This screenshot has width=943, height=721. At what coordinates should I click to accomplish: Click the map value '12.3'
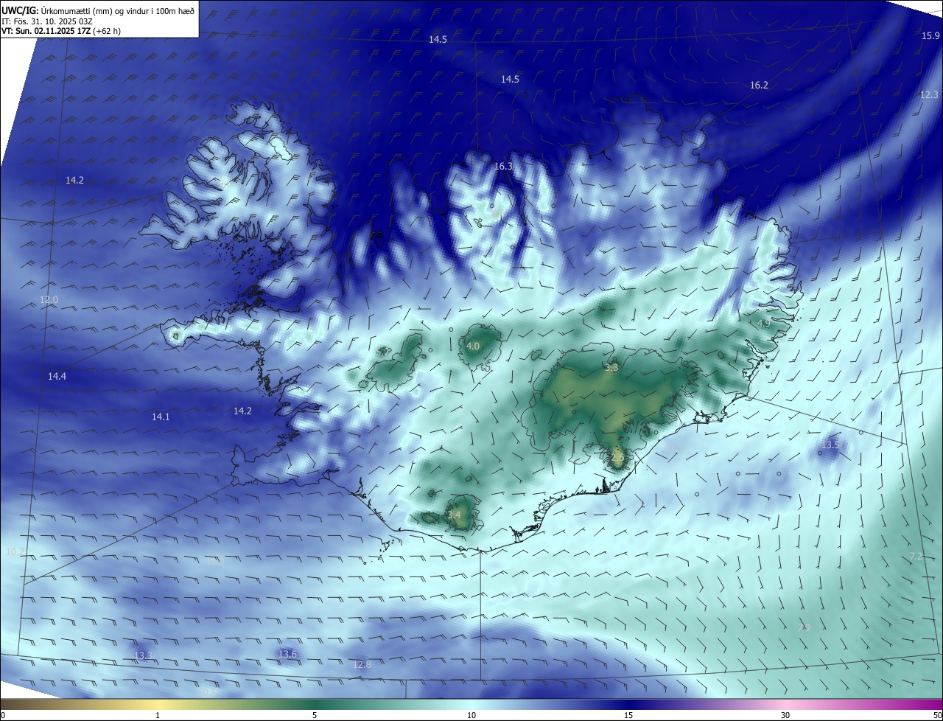pyautogui.click(x=929, y=94)
